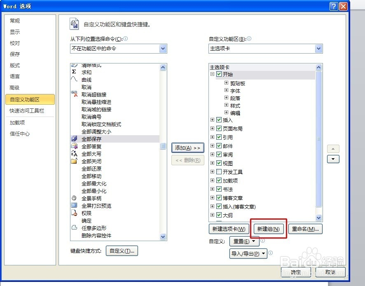The width and height of the screenshot is (365, 286).
Task: Open the 导入/导出(P) dropdown button
Action: (248, 253)
